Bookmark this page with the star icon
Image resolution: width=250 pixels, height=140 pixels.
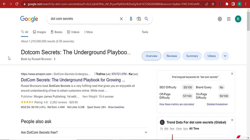click(213, 4)
